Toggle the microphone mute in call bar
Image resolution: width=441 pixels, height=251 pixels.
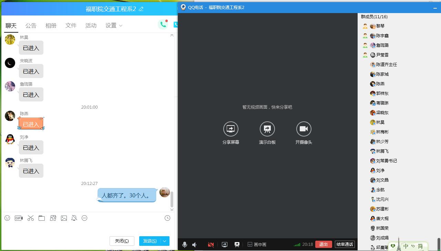[x=185, y=244]
